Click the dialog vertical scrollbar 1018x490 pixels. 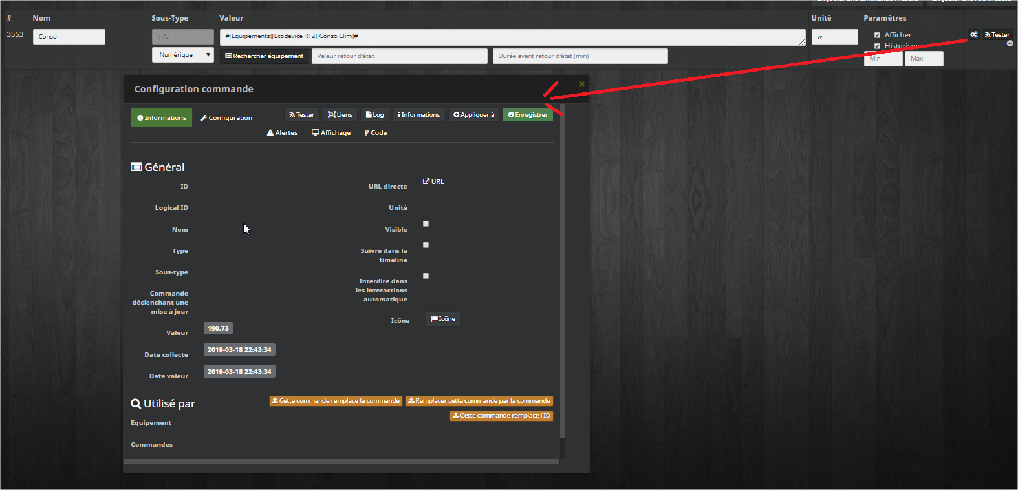click(x=563, y=271)
